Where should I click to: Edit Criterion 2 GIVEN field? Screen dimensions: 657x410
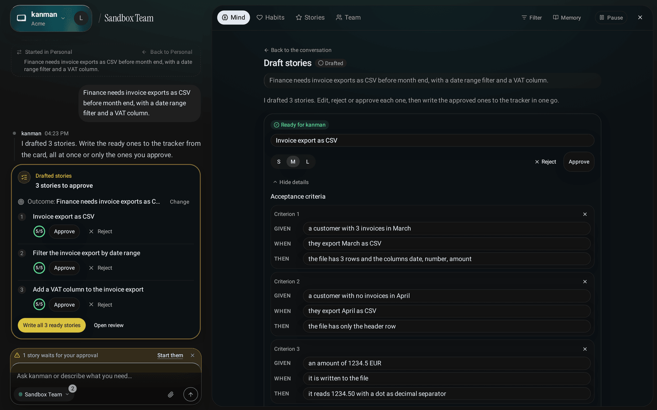[x=447, y=296]
